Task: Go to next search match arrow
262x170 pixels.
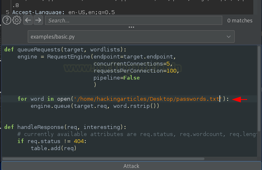Action: 38,20
